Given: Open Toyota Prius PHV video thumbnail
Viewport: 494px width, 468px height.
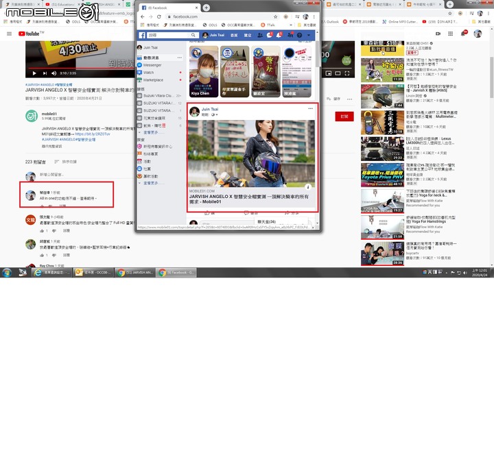Looking at the screenshot, I should coord(382,175).
